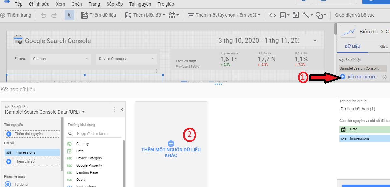Click the Impressions metric chip in summary
The image size is (390, 187).
[365, 139]
